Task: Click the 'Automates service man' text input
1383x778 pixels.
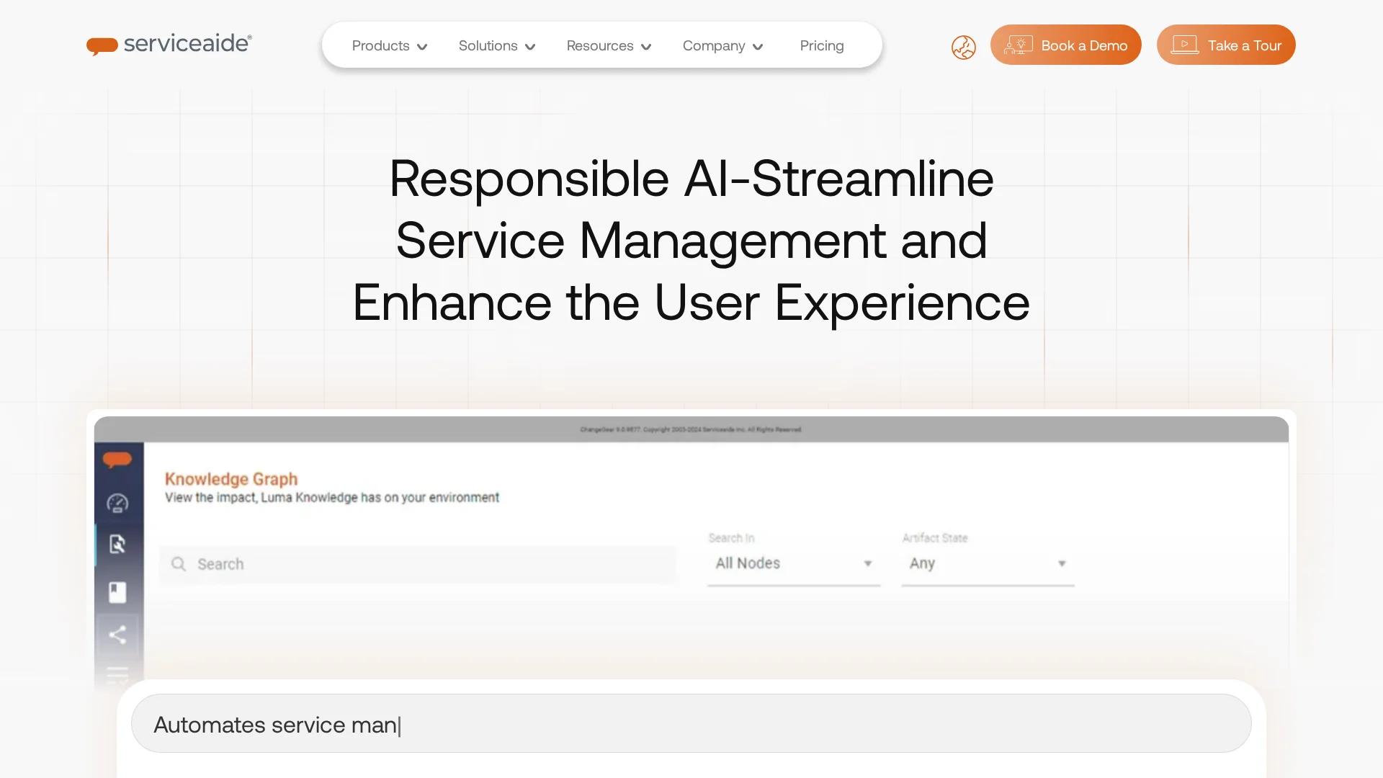Action: [690, 724]
